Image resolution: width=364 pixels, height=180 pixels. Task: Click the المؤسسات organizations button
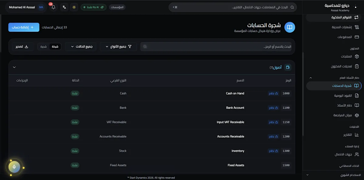(117, 7)
